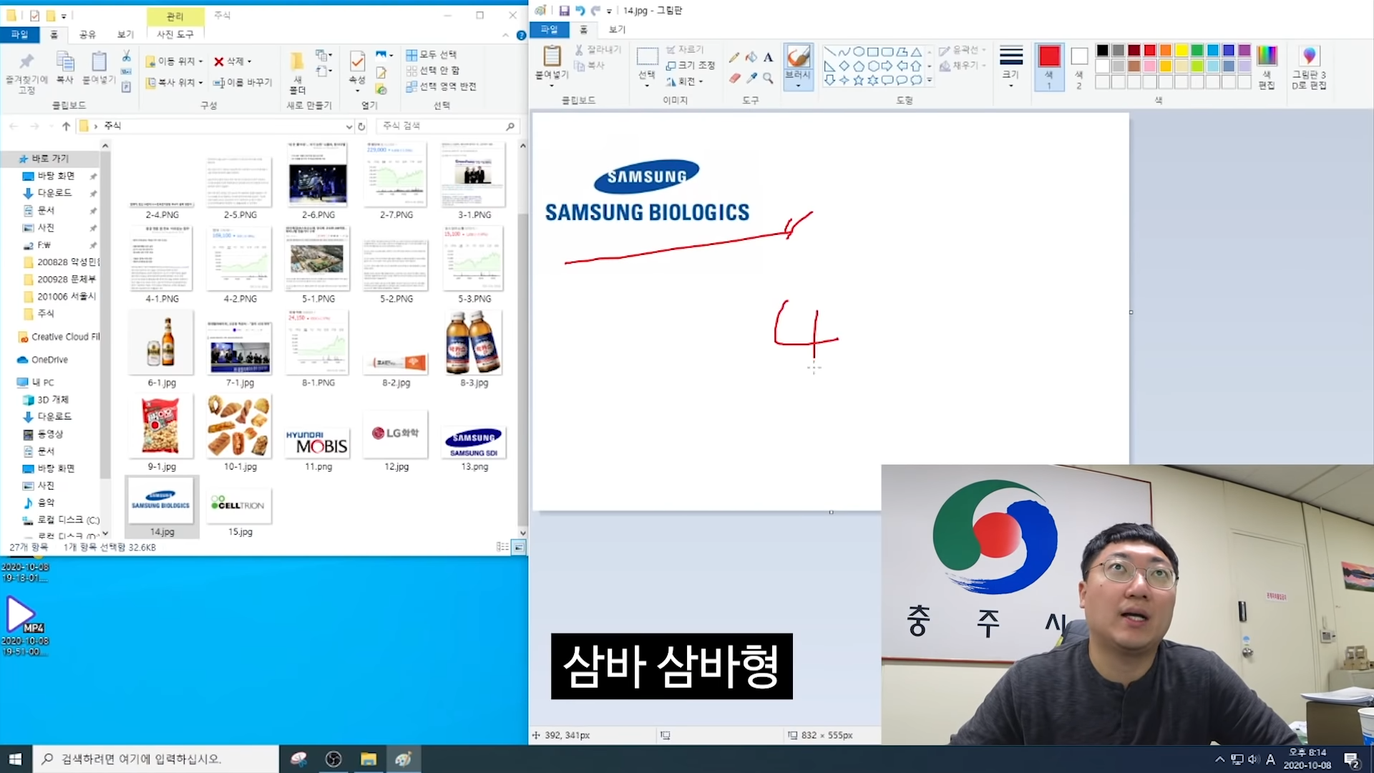Screen dimensions: 1374x773
Task: Switch to Explorer View tab
Action: 125,34
